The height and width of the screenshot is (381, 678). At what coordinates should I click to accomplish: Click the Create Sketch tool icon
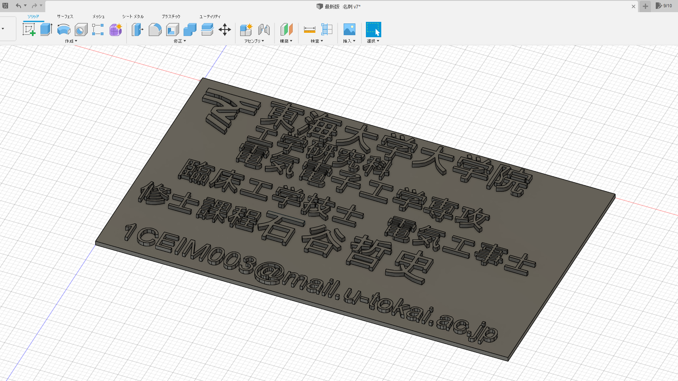29,30
